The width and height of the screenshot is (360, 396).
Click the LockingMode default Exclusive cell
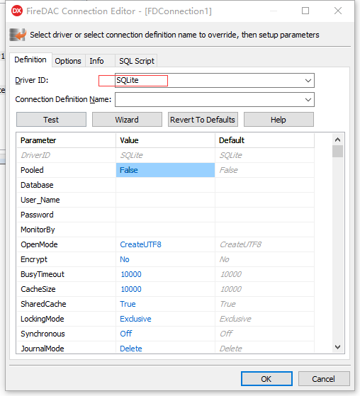click(x=265, y=319)
